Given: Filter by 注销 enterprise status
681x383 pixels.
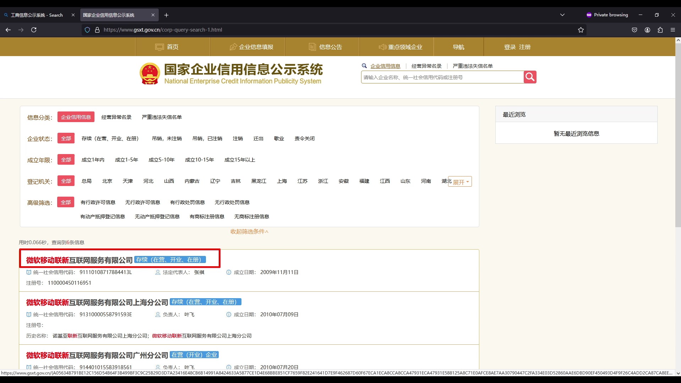Looking at the screenshot, I should point(238,138).
